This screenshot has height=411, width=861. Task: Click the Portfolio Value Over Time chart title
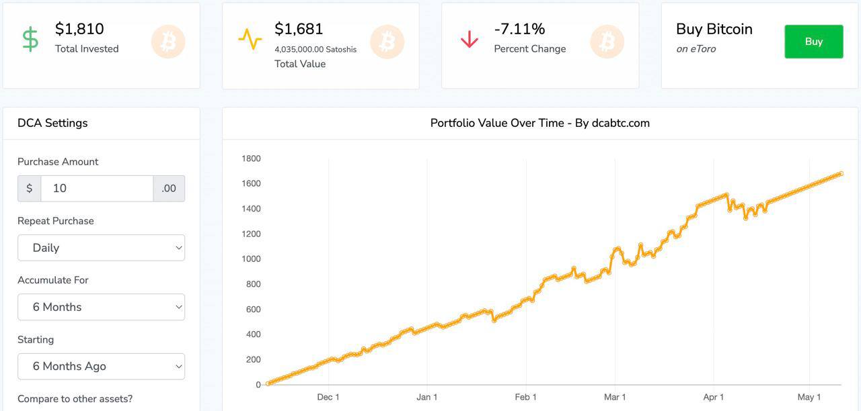(x=540, y=123)
